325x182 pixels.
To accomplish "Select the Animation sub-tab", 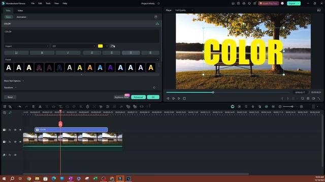I will click(21, 17).
